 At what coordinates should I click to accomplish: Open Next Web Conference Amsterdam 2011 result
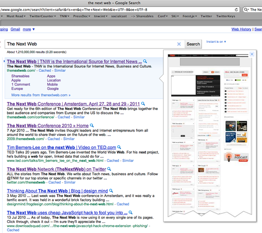pyautogui.click(x=73, y=104)
